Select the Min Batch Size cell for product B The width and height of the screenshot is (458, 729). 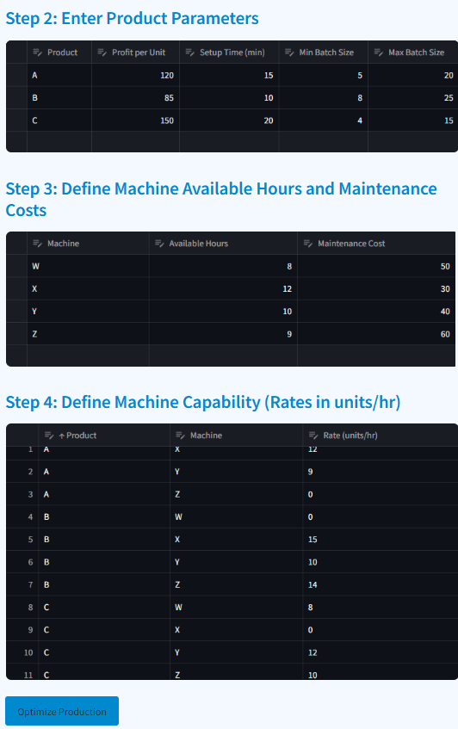323,98
